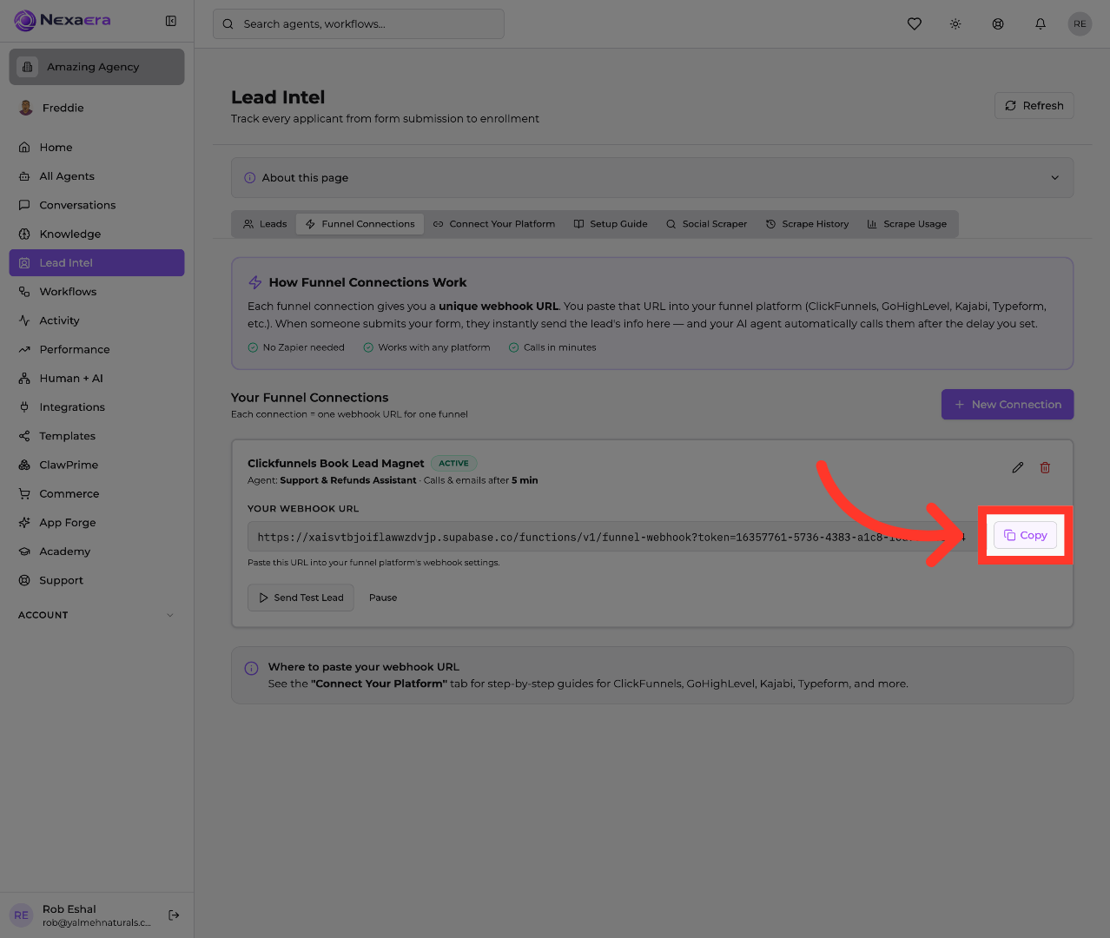The width and height of the screenshot is (1110, 938).
Task: Open Scrape Usage tab
Action: [x=907, y=224]
